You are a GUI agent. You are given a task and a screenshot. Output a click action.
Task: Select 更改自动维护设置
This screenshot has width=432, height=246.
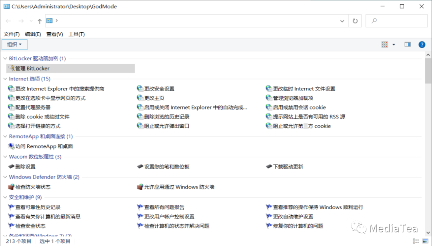point(293,216)
